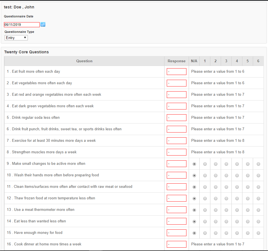Focus response field for Drink regular soda
Viewport: 268px width, 251px height.
tap(177, 118)
